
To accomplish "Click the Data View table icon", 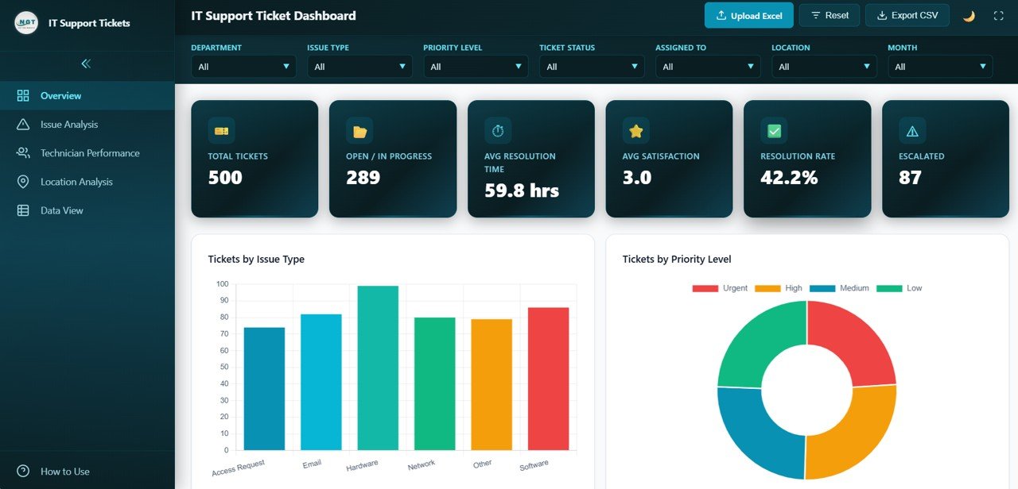I will 23,210.
